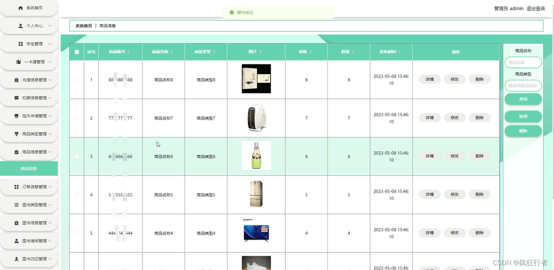
Task: Check the box for row 商品名称5
Action: [77, 195]
